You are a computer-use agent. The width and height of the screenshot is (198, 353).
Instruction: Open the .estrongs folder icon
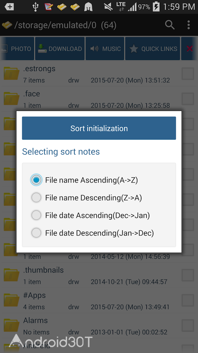[x=11, y=73]
